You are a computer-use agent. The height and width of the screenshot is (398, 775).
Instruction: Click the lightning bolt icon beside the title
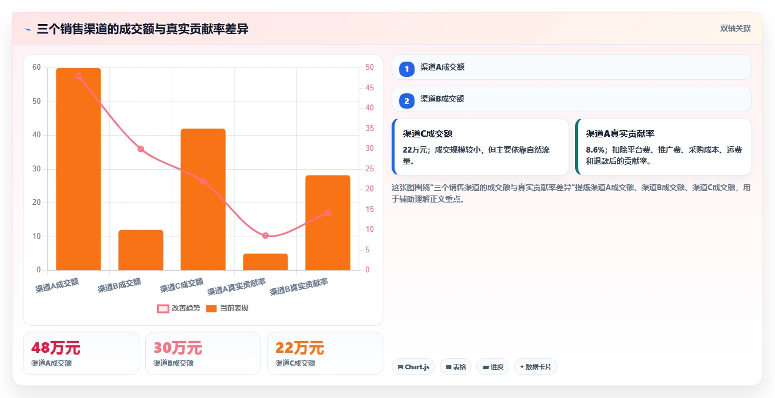[28, 29]
